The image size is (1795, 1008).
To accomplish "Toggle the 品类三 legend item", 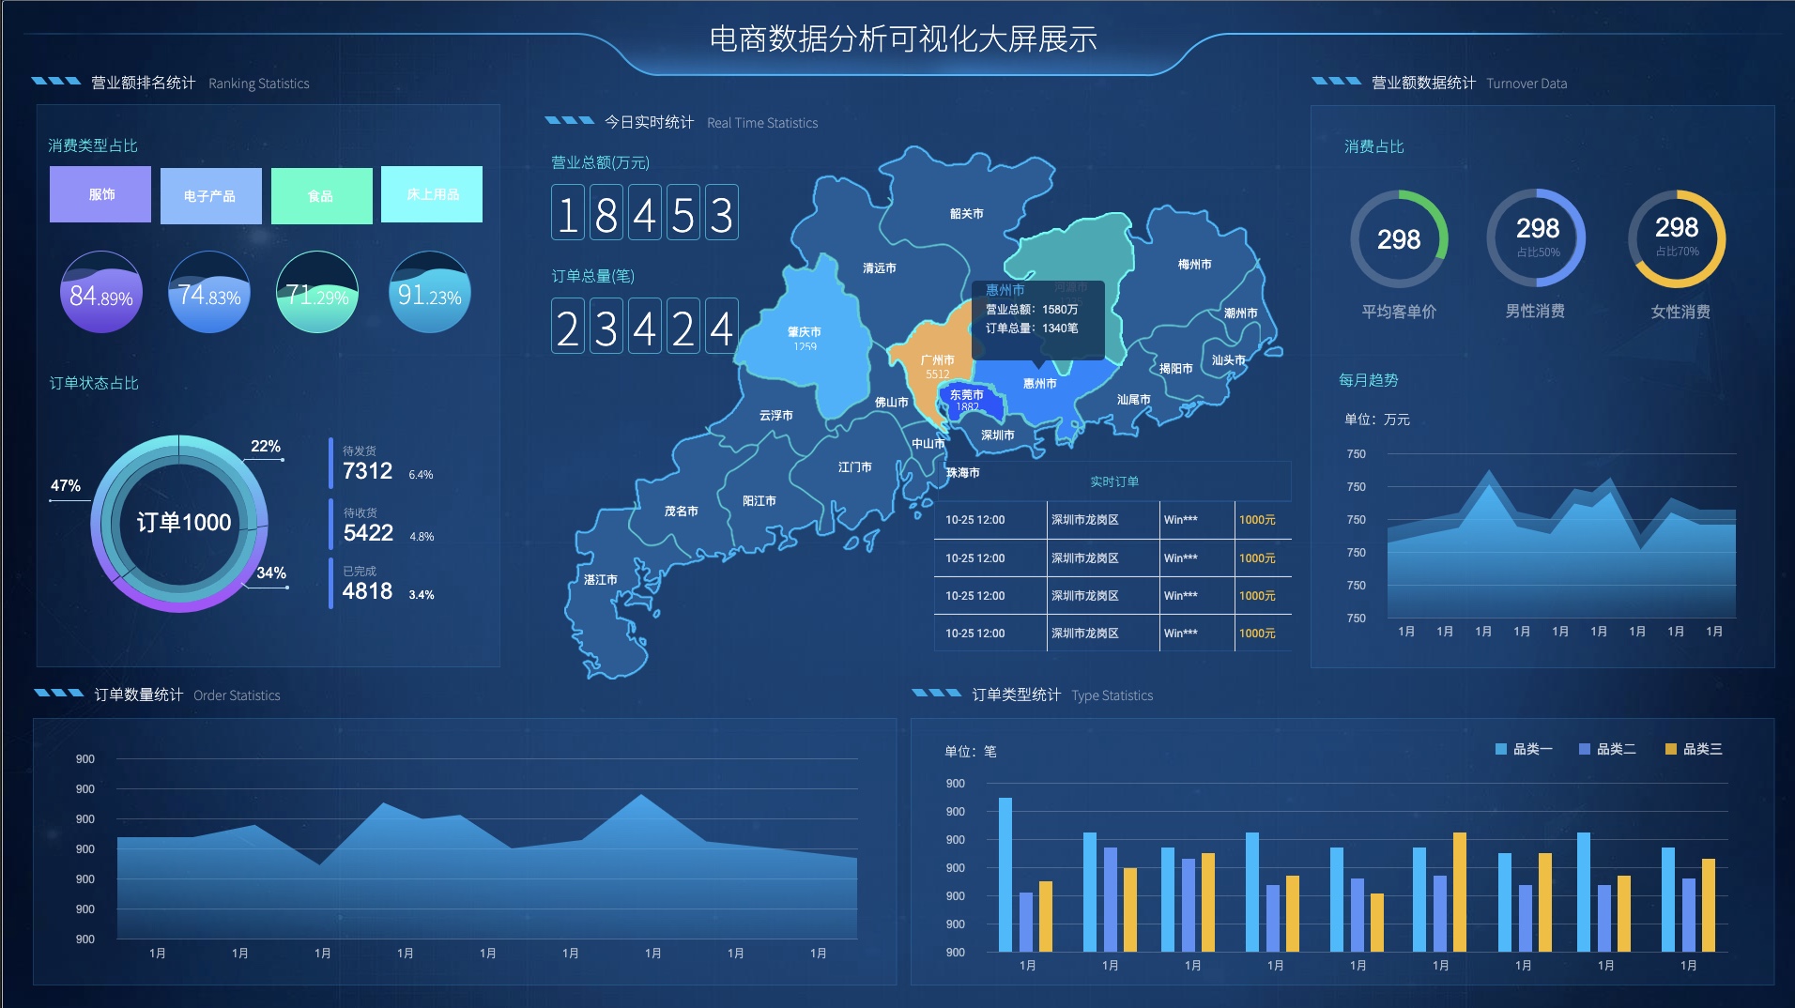I will pyautogui.click(x=1694, y=749).
